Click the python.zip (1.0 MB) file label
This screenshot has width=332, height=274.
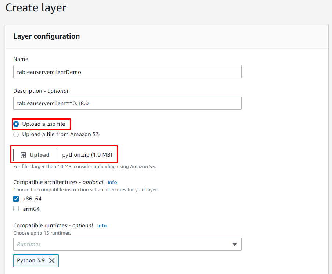point(87,155)
